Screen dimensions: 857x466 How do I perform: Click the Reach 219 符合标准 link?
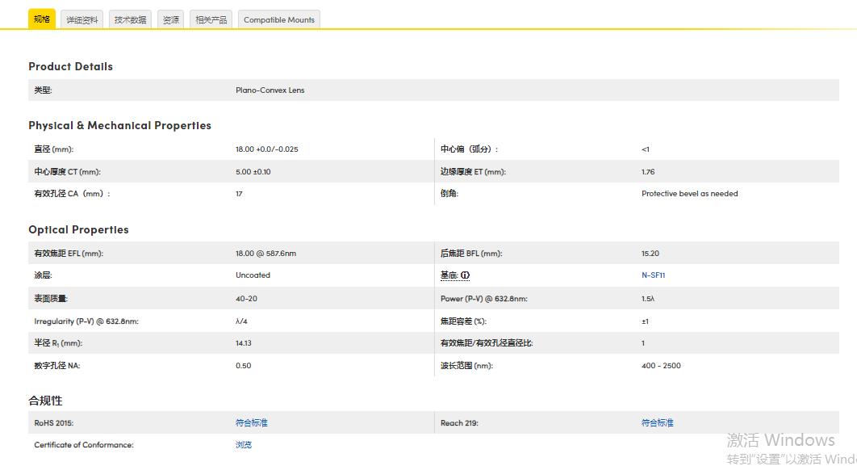click(x=657, y=422)
